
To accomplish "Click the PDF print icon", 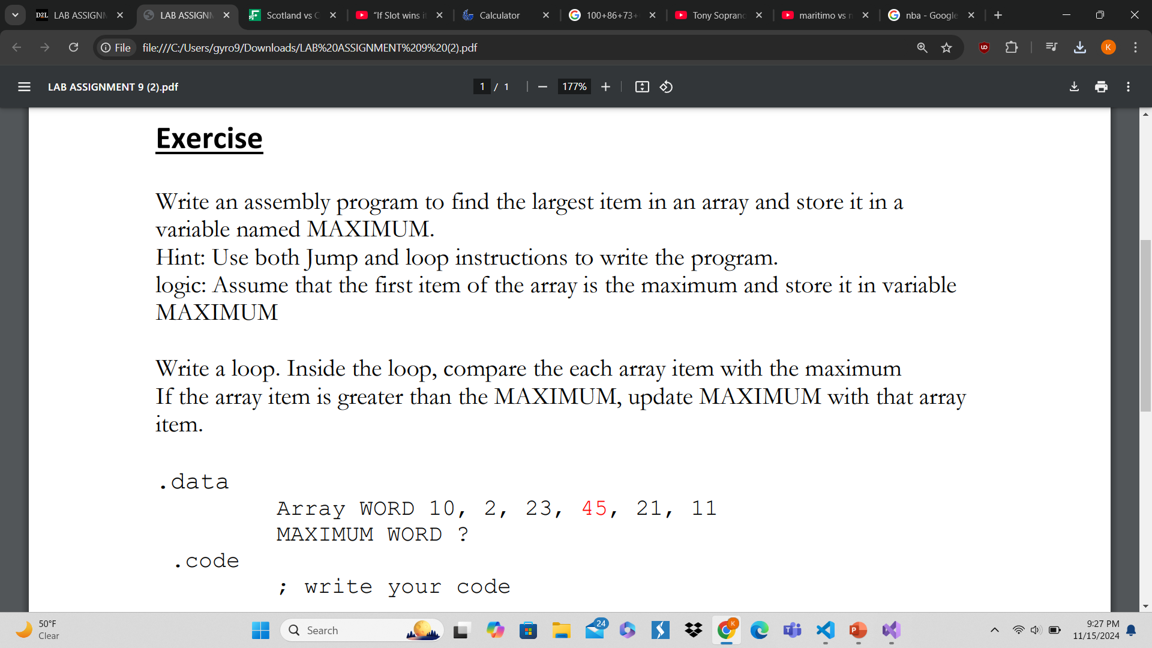I will [x=1102, y=86].
